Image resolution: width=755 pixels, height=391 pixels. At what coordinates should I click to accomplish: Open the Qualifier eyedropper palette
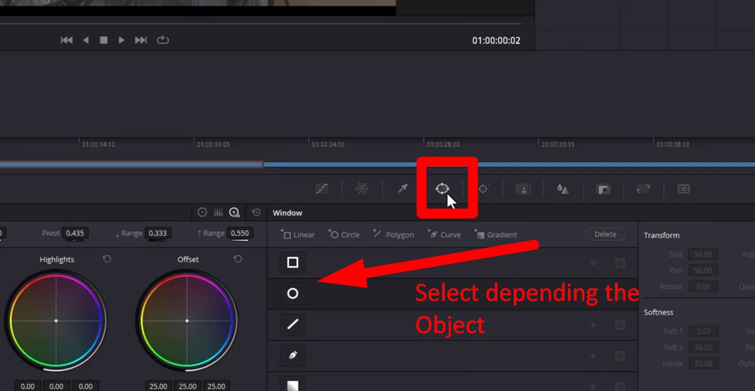[x=402, y=189]
